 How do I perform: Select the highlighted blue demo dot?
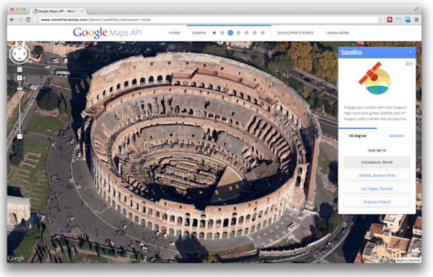pyautogui.click(x=230, y=33)
